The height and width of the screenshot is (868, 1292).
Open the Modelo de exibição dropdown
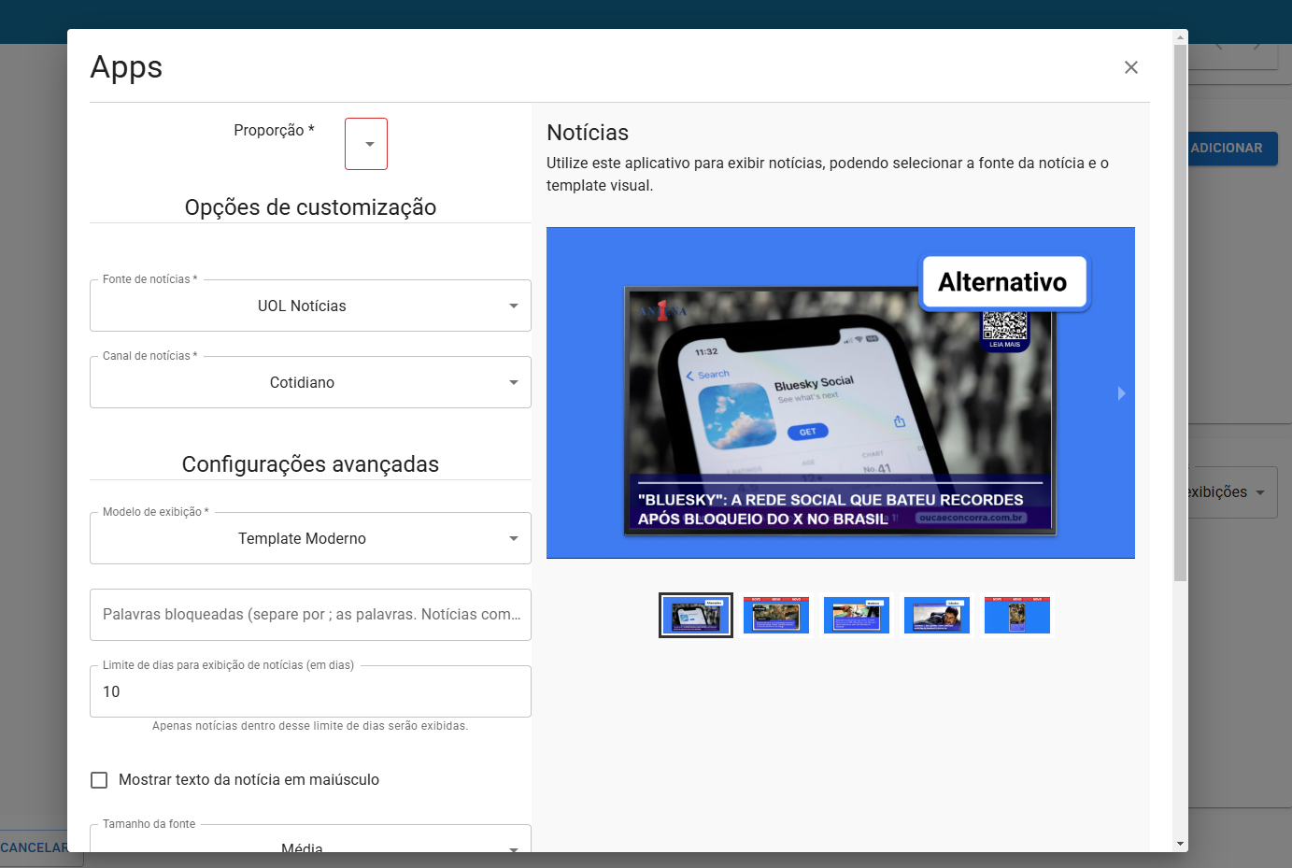point(310,538)
